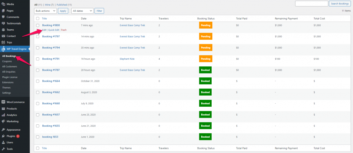The width and height of the screenshot is (353, 153).
Task: Toggle select-all checkbox in table footer
Action: 38,148
